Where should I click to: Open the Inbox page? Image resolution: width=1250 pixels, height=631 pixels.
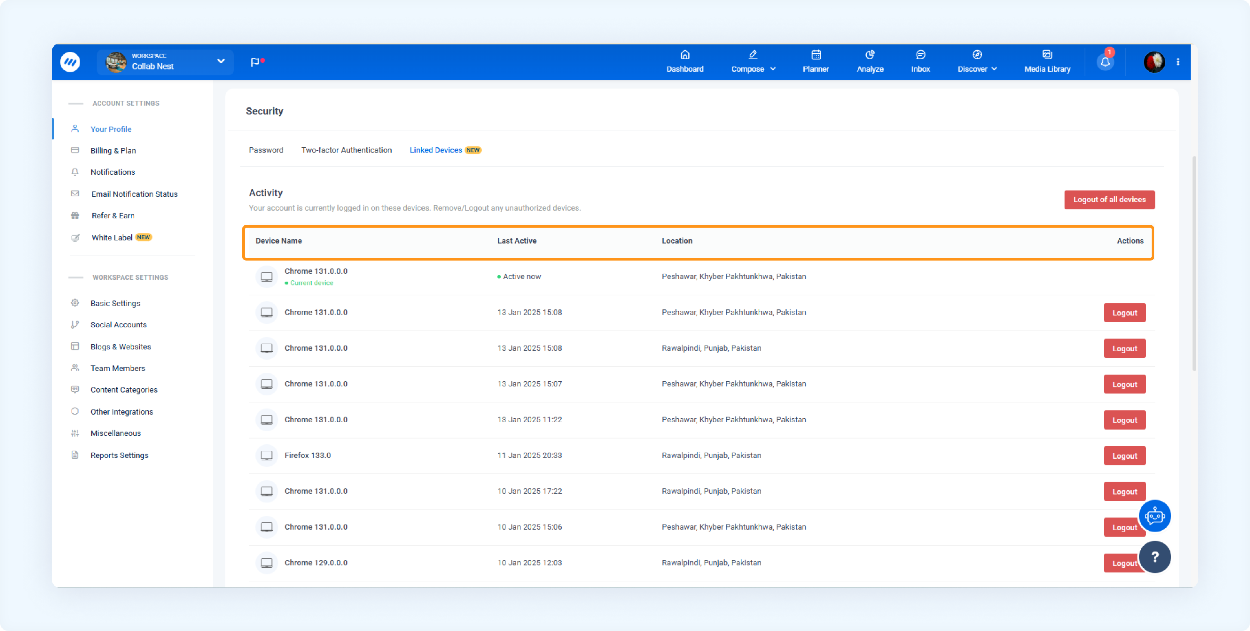coord(920,62)
